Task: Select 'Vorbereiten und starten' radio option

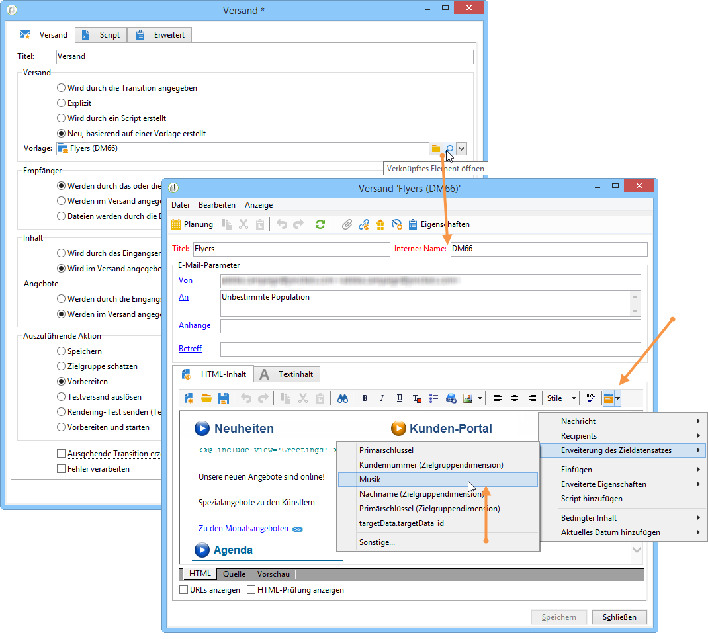Action: click(61, 427)
